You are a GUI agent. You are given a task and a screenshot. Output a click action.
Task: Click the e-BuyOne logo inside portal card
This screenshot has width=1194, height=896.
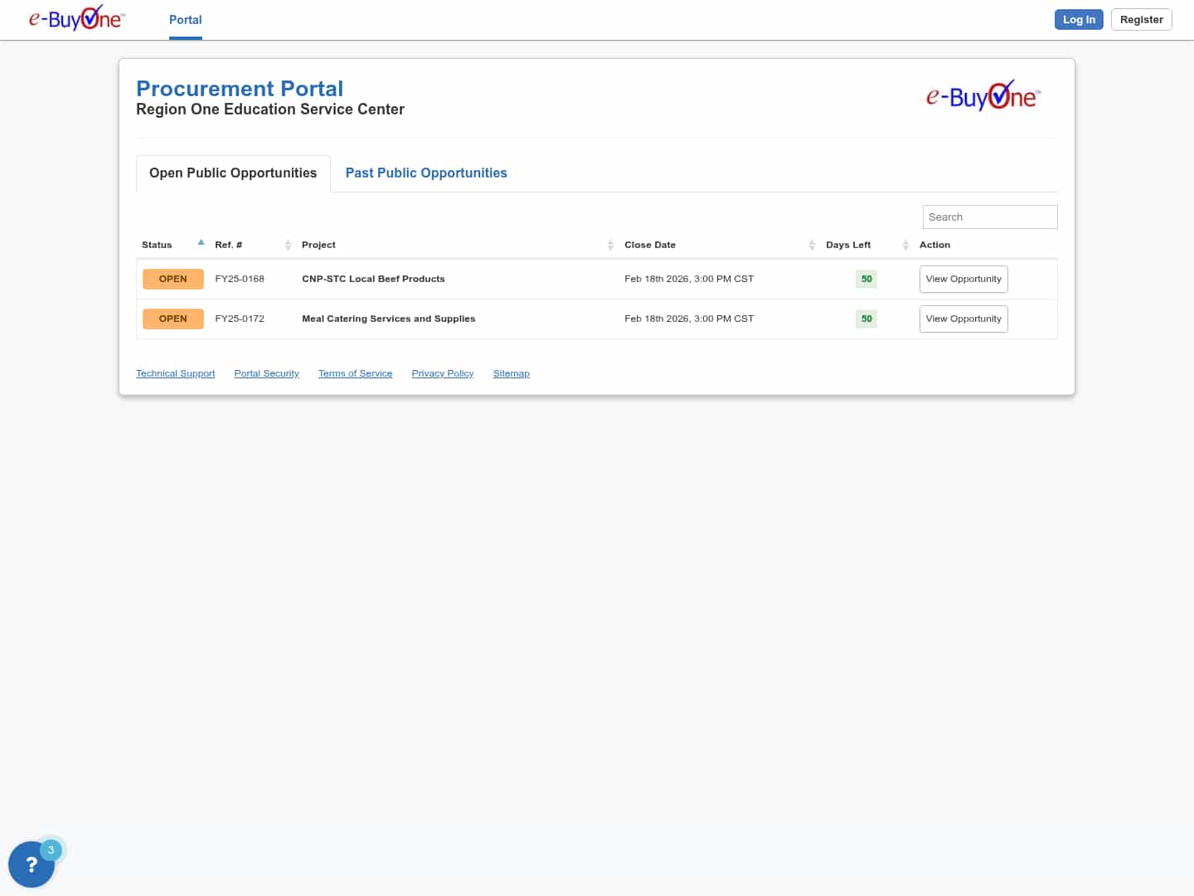[x=983, y=96]
